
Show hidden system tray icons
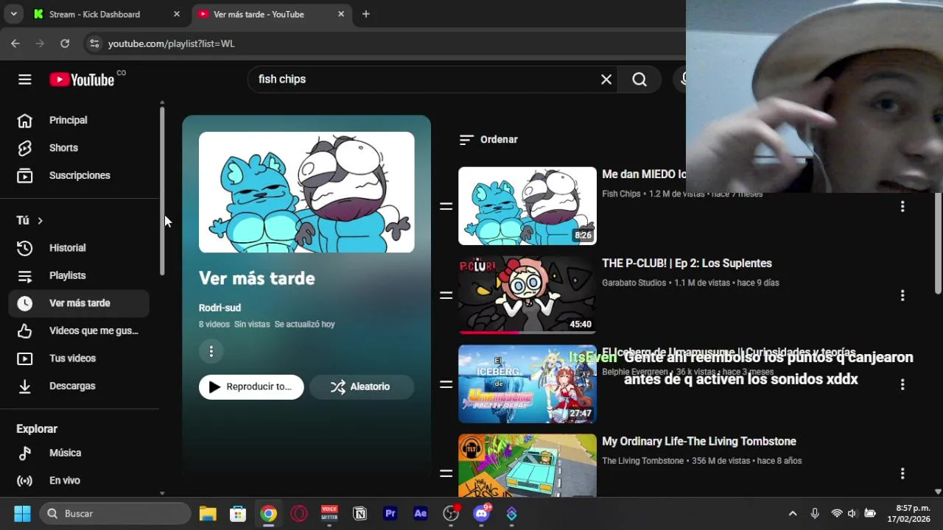[793, 514]
